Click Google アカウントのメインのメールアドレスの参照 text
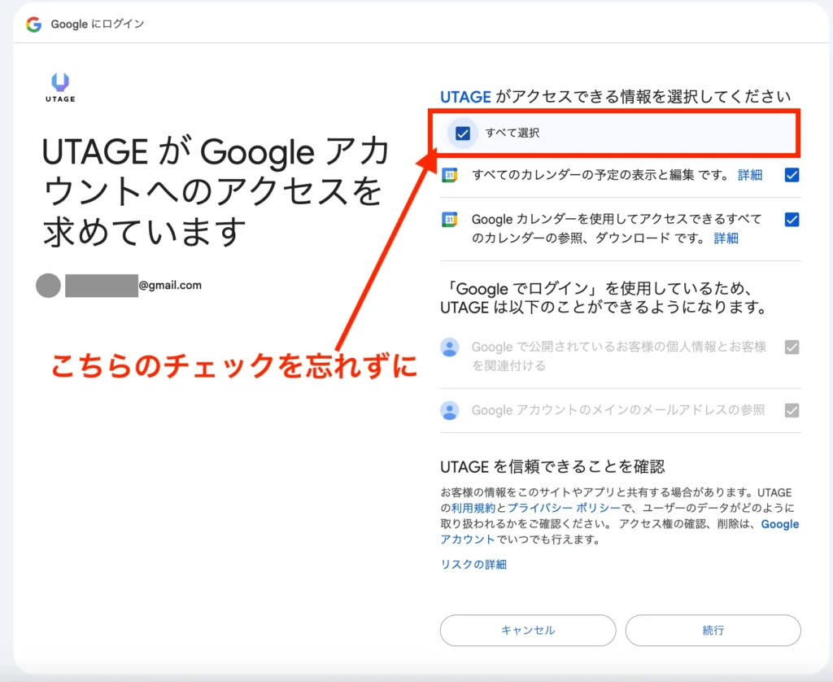Viewport: 833px width, 682px height. point(618,410)
